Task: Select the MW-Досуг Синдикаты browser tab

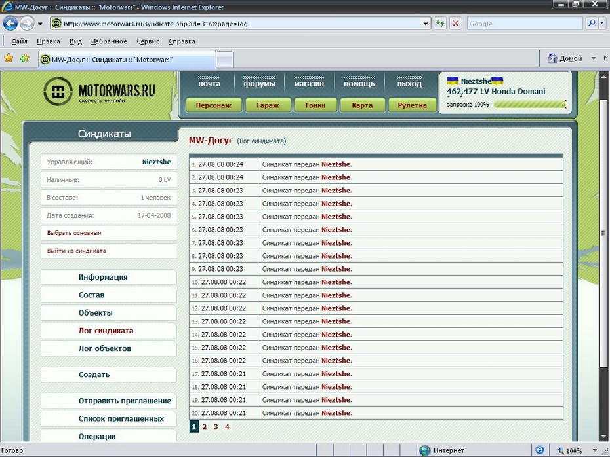Action: [127, 60]
